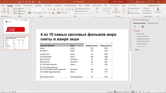Click the Save icon in the quick access toolbar
Viewport: 166px width, 93px height.
[20, 2]
